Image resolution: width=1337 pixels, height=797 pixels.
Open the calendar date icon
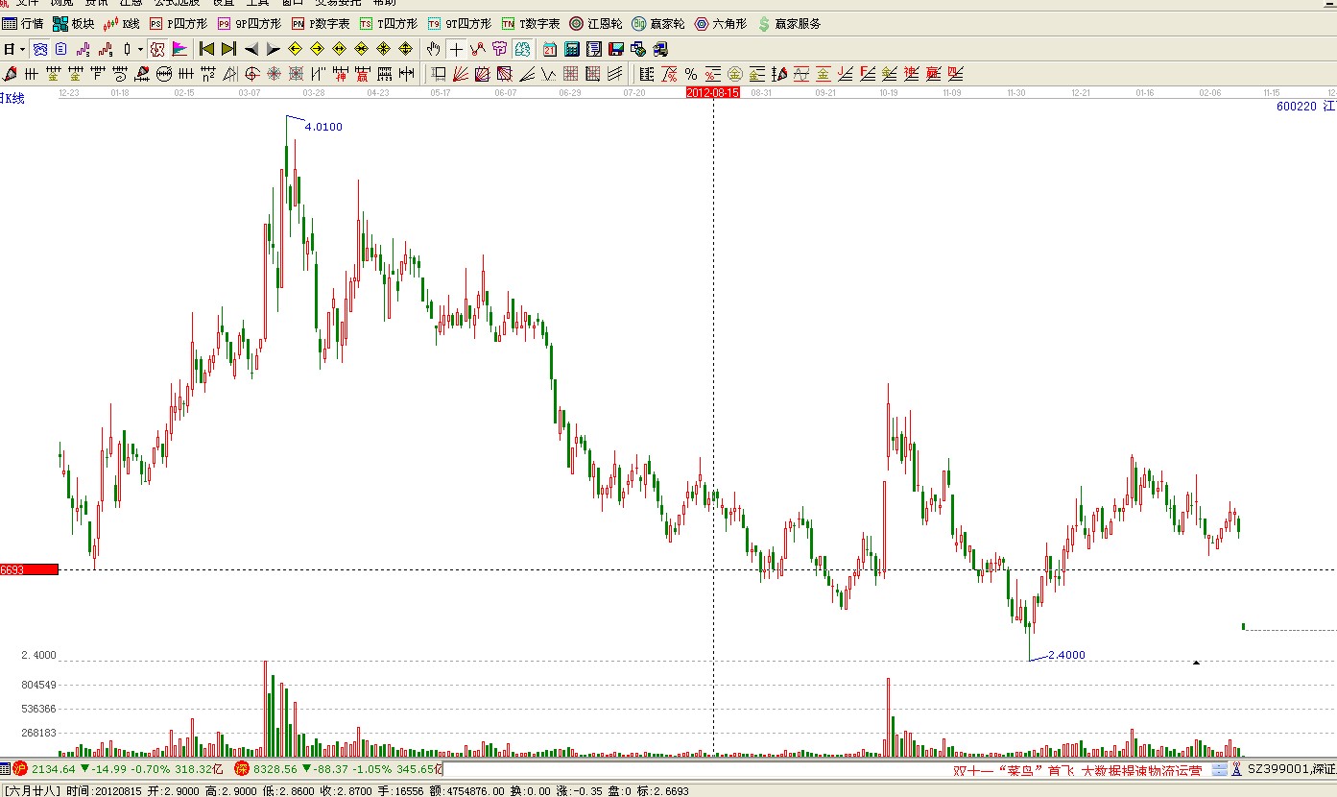tap(550, 49)
